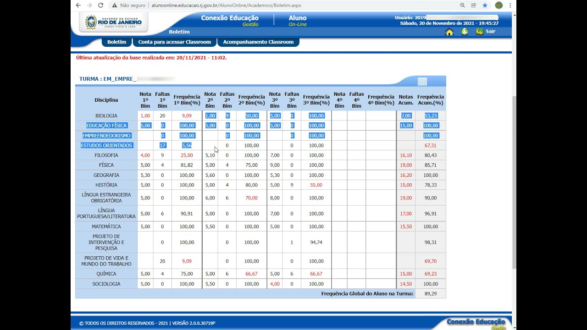The height and width of the screenshot is (330, 587).
Task: Click the Aluno On-Line header title
Action: click(298, 21)
